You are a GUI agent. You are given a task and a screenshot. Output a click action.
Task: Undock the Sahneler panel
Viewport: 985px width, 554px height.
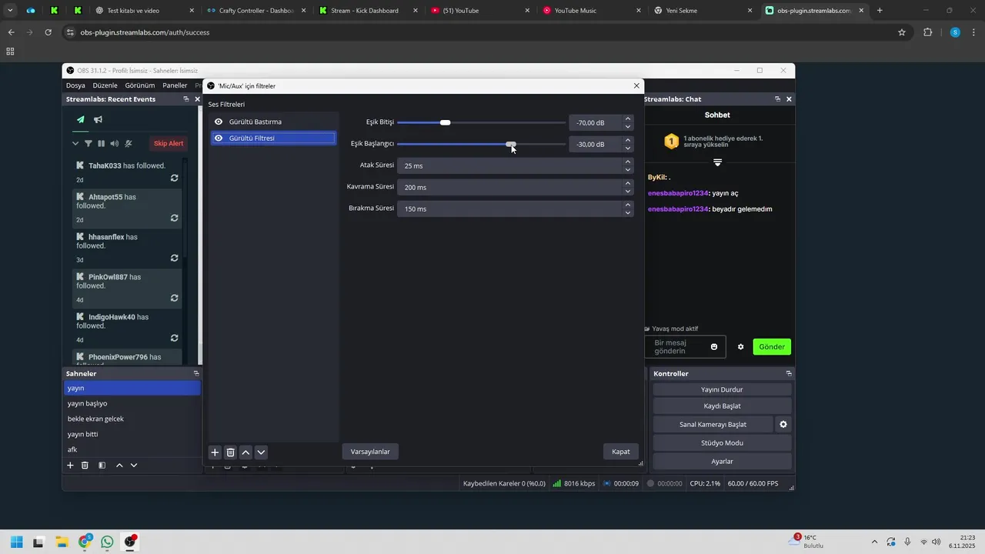tap(196, 373)
